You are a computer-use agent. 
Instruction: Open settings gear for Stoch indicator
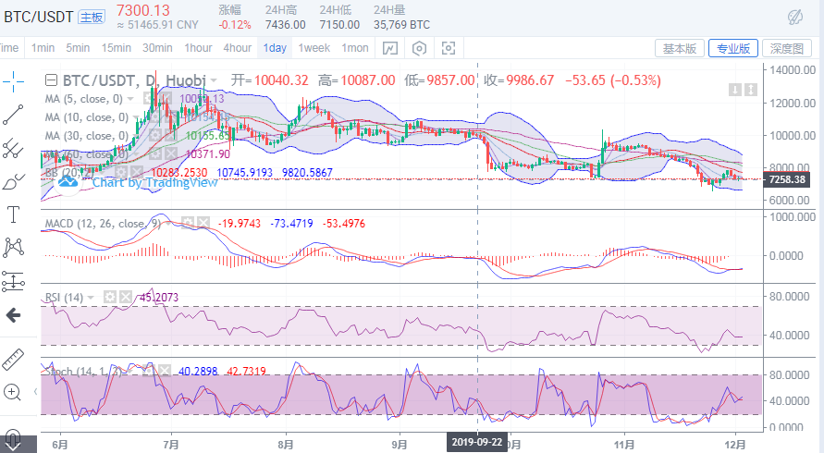point(149,371)
